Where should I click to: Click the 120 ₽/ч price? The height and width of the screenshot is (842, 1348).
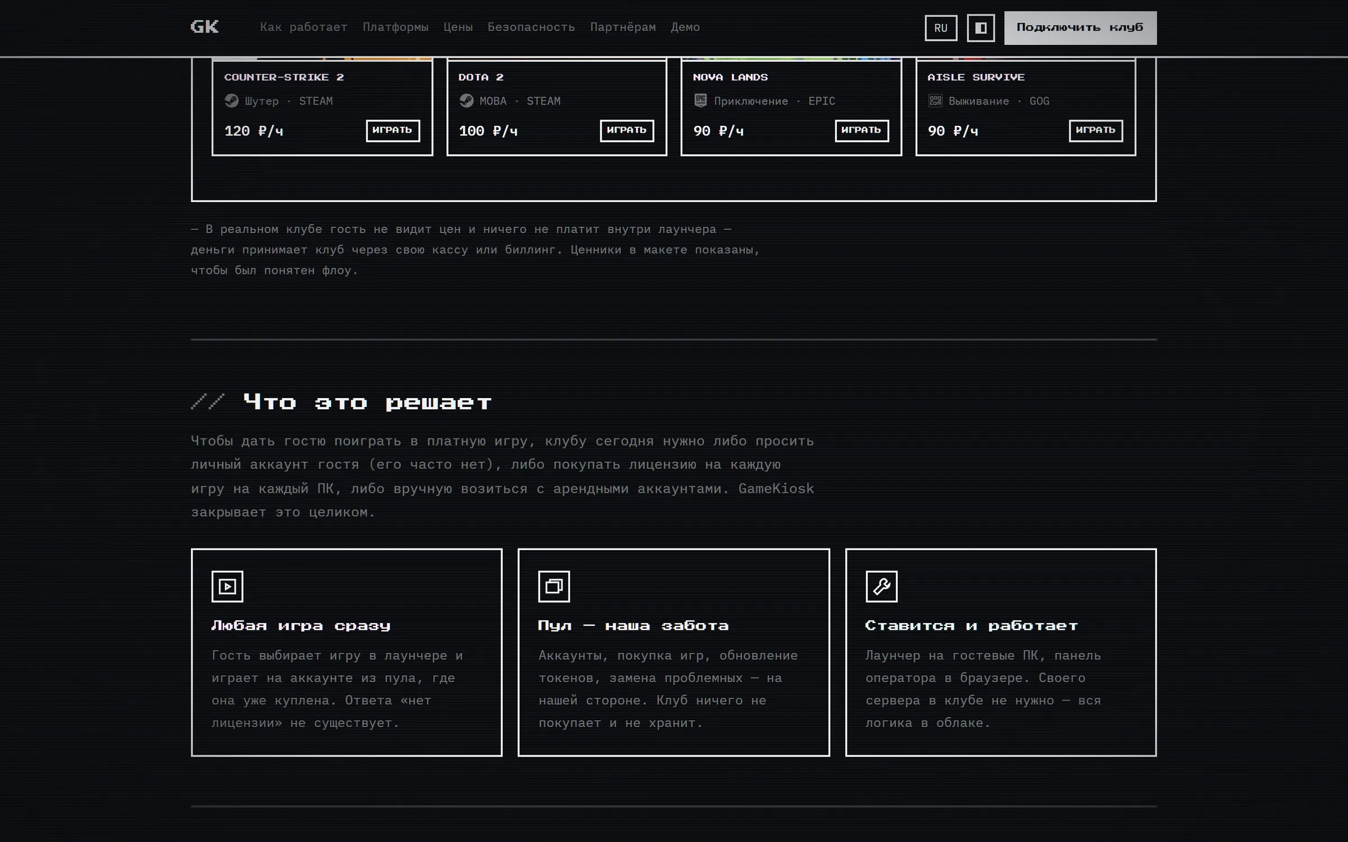[254, 131]
